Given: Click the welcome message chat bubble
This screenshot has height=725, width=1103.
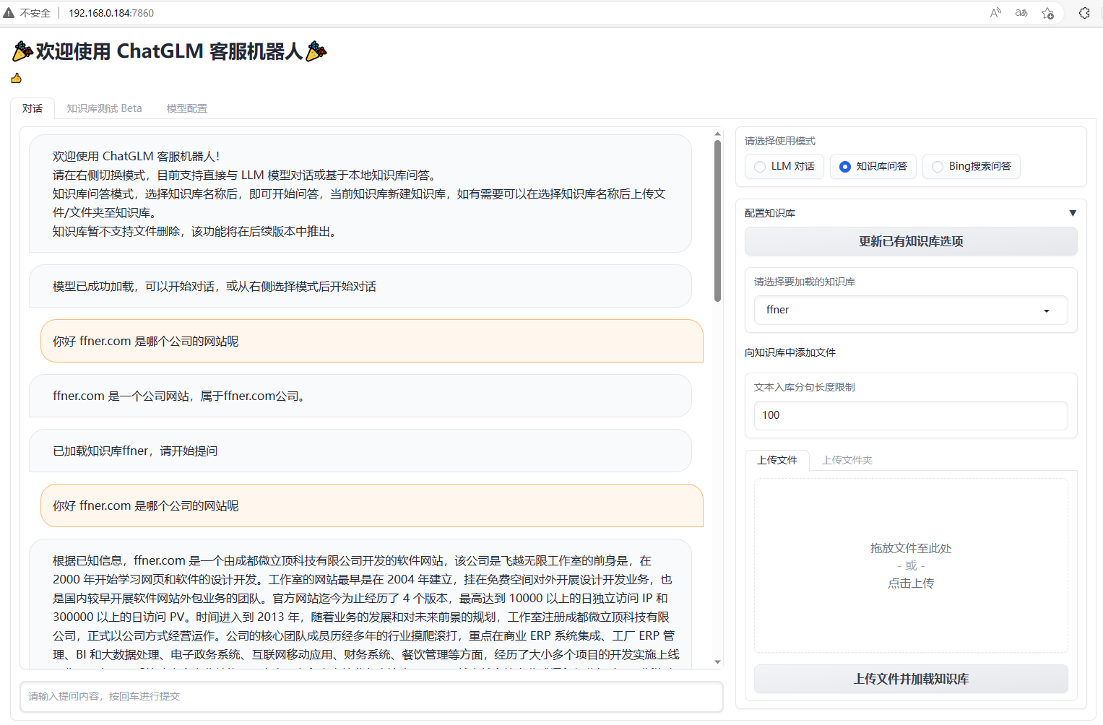Looking at the screenshot, I should (360, 194).
